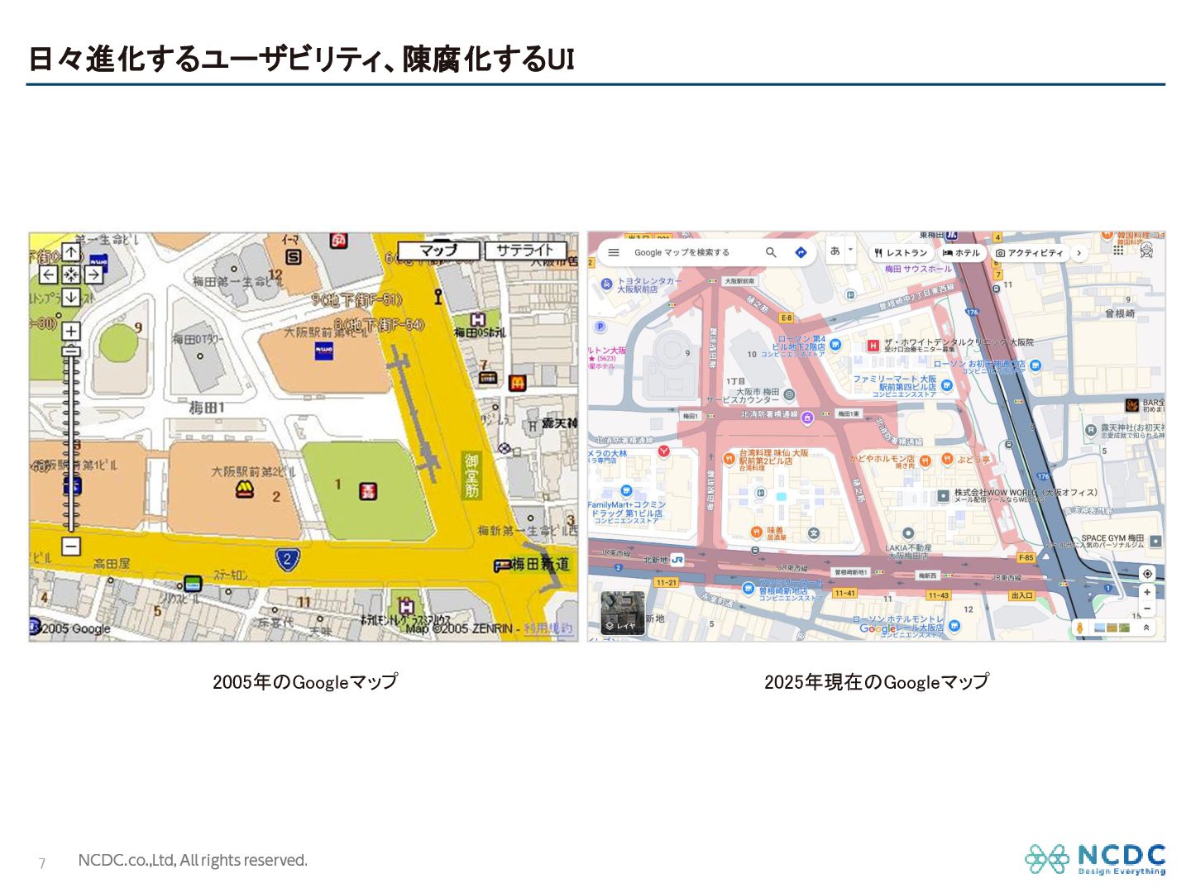Click the 大阪市 梅田サービスカウンター pin

pos(789,394)
